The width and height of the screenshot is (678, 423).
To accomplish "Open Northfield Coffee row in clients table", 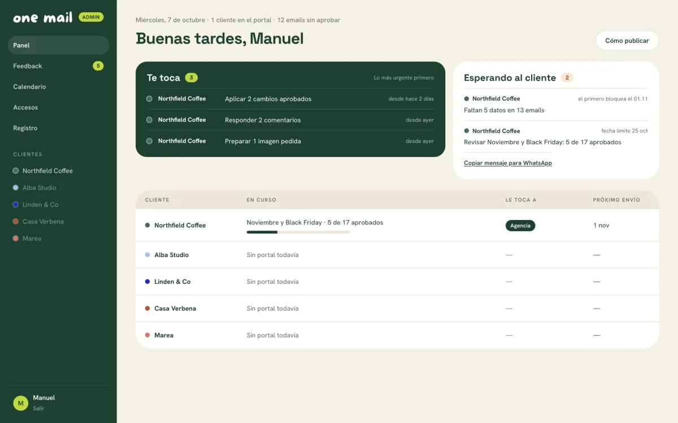I will (397, 225).
